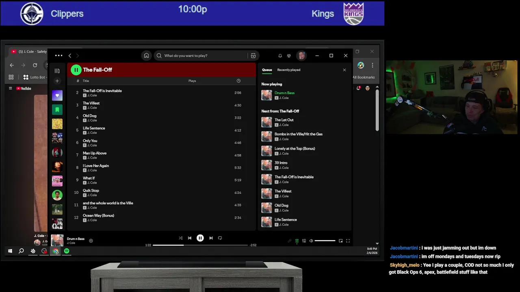
Task: Seek within the song progress bar
Action: click(x=200, y=245)
